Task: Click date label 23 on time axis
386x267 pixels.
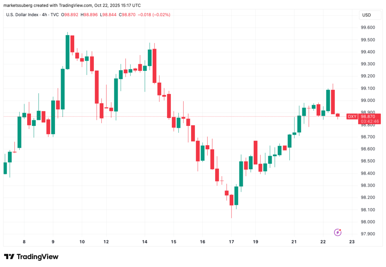Action: (352, 242)
